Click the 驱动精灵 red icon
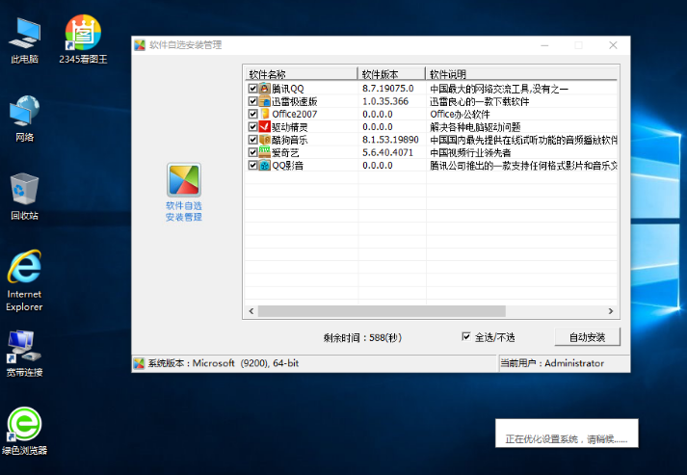The height and width of the screenshot is (475, 687). 265,126
